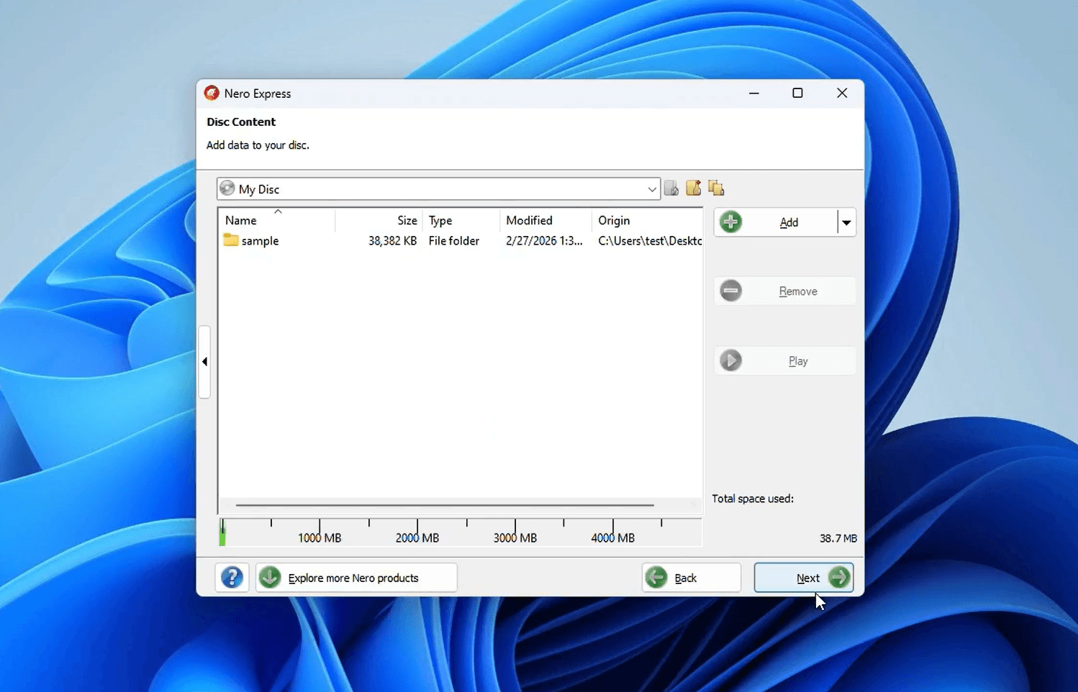Go back with the Back button
Image resolution: width=1078 pixels, height=692 pixels.
[x=691, y=578]
